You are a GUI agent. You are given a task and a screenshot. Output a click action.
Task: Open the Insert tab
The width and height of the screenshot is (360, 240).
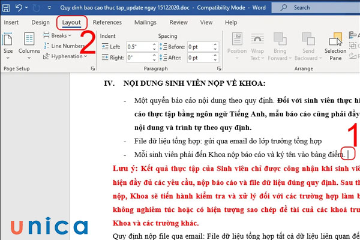pos(11,23)
